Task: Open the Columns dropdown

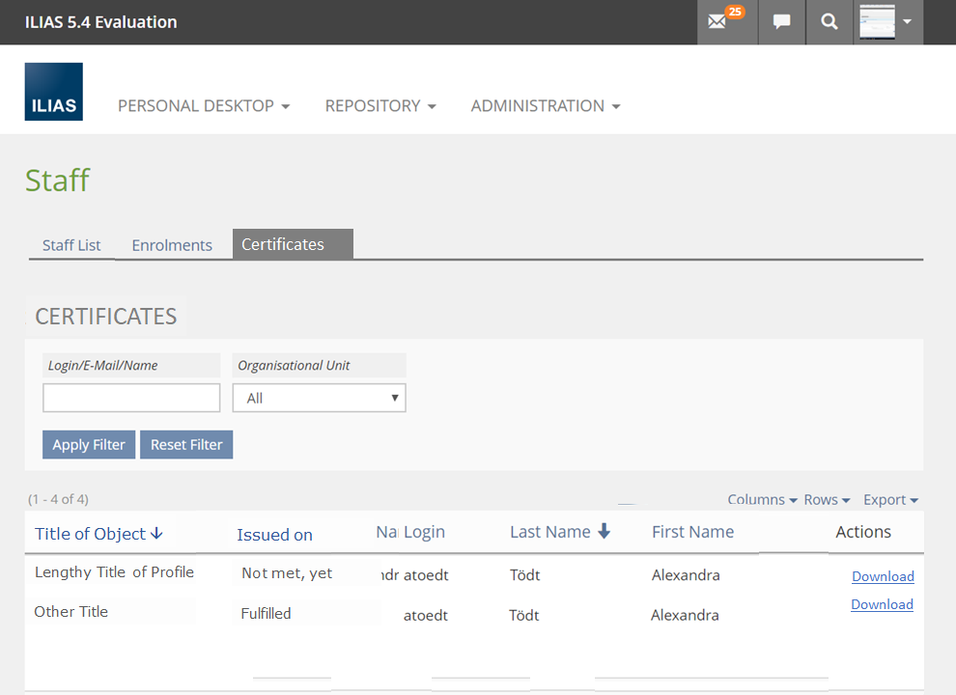Action: click(762, 500)
